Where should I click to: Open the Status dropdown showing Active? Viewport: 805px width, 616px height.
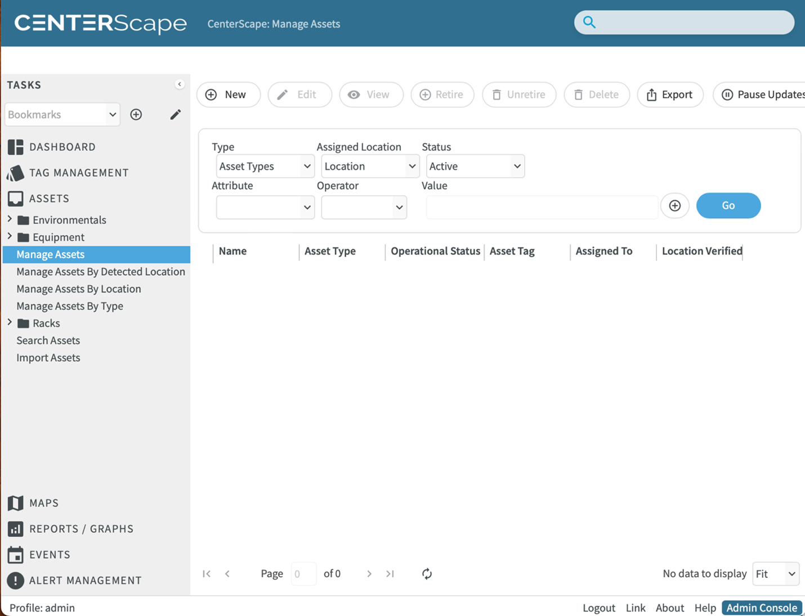pos(475,167)
